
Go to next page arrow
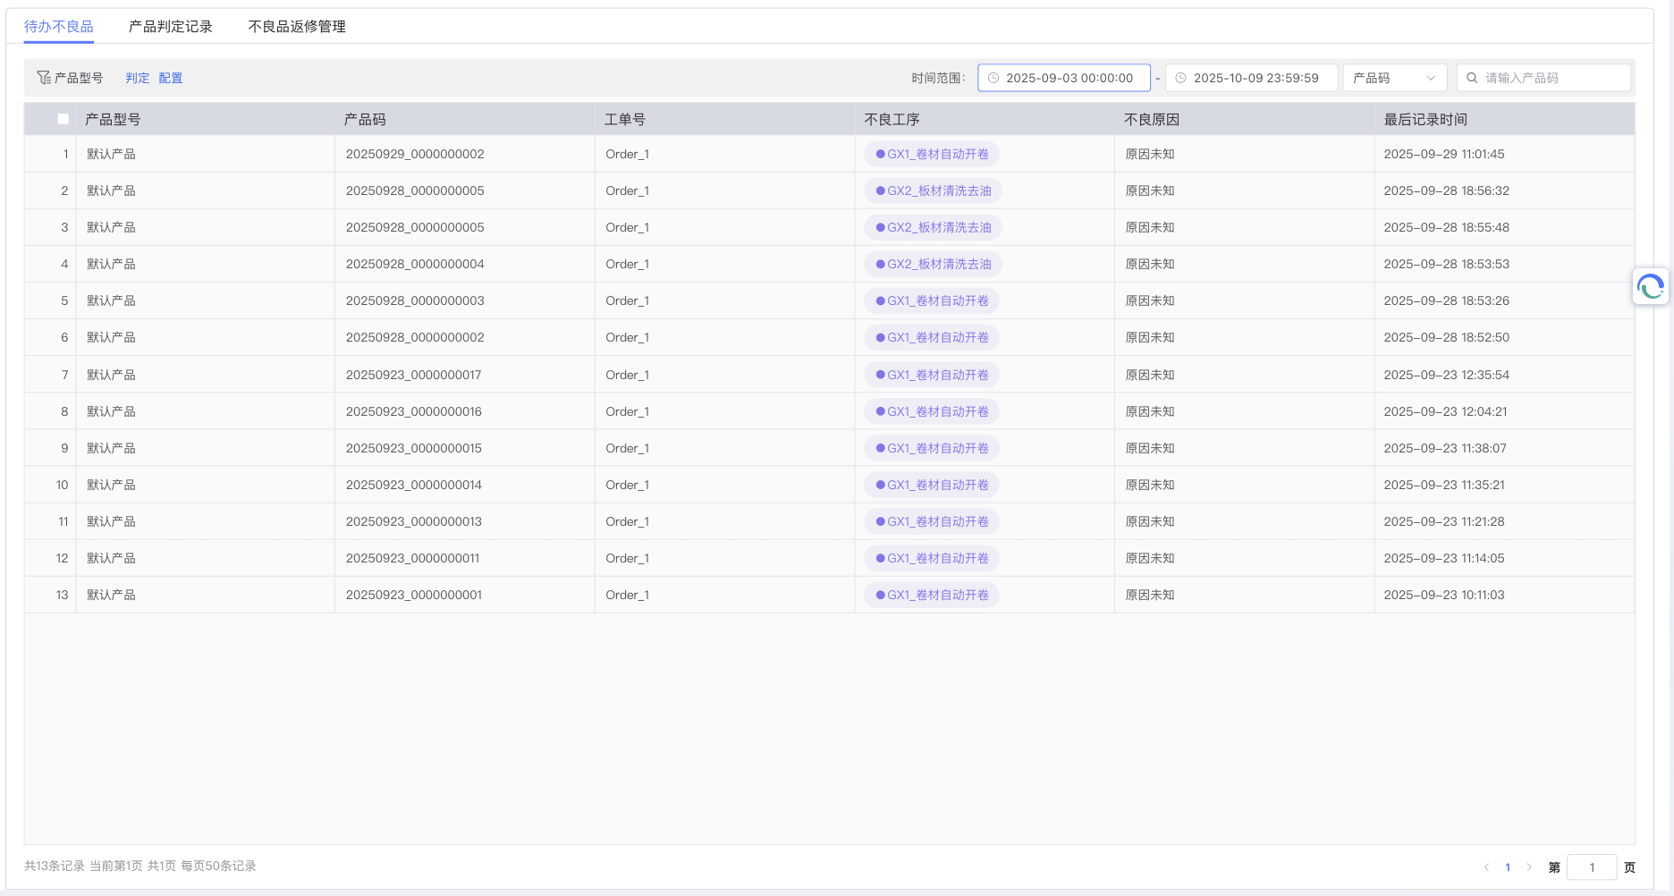(x=1529, y=867)
